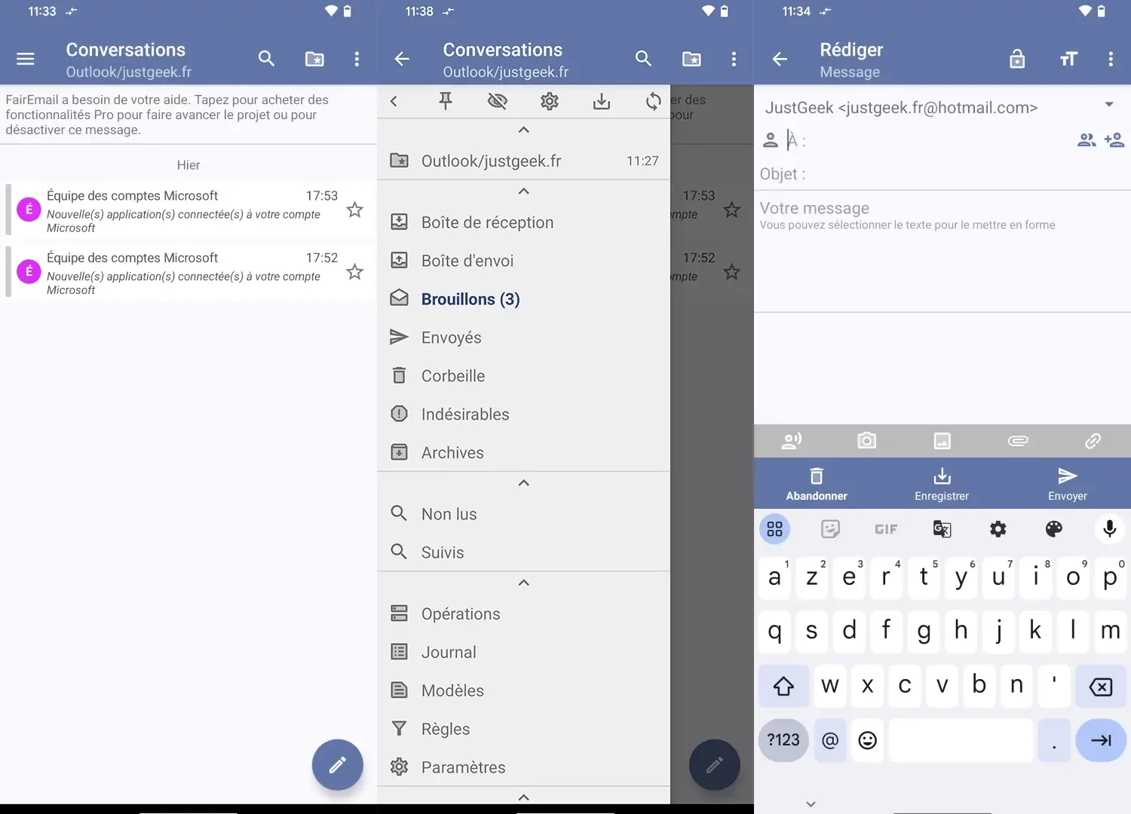This screenshot has height=814, width=1131.
Task: Tap the À recipient field
Action: [x=927, y=140]
